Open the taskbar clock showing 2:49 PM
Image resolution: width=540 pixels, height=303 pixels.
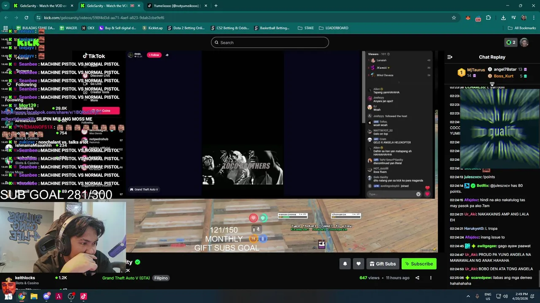pos(519,296)
